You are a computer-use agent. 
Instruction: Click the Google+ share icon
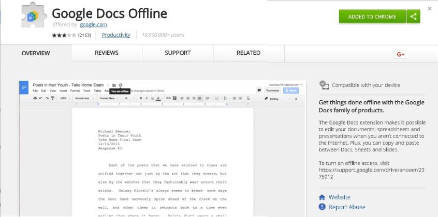point(401,54)
